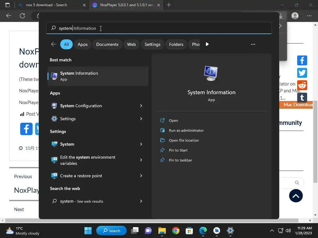
Task: Click the scroll-to-top round arrow button
Action: [296, 196]
